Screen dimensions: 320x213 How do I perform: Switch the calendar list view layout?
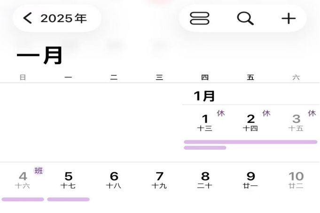click(200, 18)
